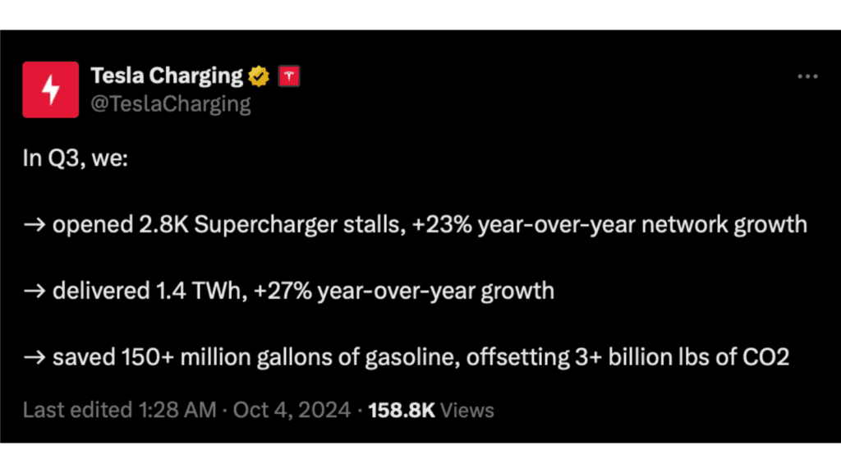The width and height of the screenshot is (841, 473).
Task: Click the gold verified checkmark badge
Action: (259, 76)
